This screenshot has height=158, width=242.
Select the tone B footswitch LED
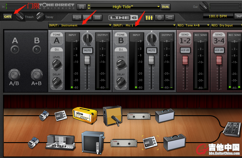37,50
